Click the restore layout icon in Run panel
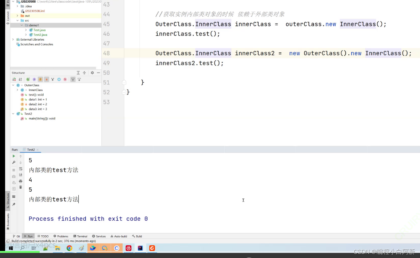This screenshot has height=258, width=420. [14, 196]
